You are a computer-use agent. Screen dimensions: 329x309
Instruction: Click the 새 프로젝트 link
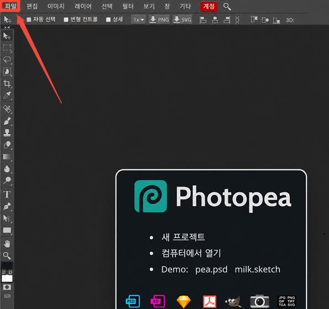[183, 238]
